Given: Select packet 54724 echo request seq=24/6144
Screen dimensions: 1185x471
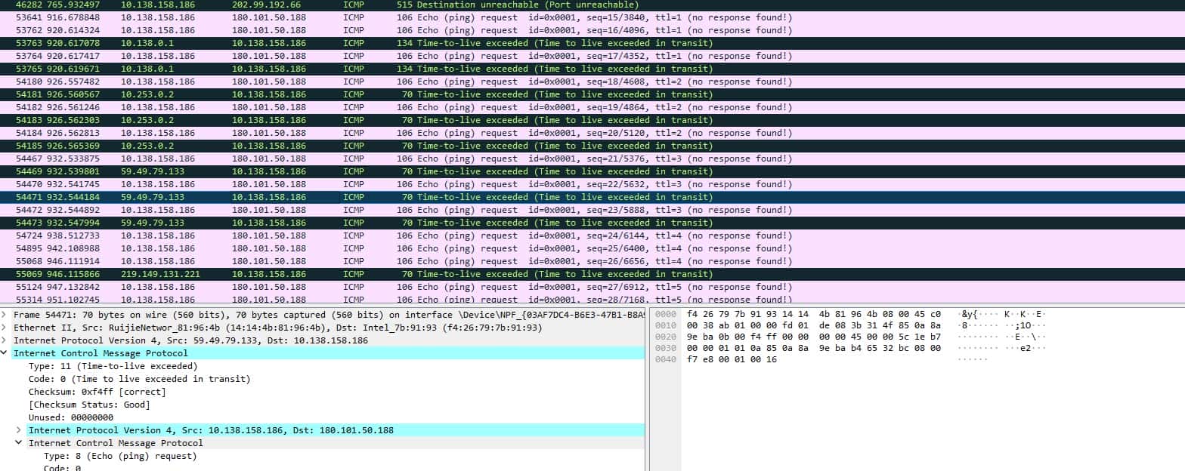Looking at the screenshot, I should click(378, 235).
